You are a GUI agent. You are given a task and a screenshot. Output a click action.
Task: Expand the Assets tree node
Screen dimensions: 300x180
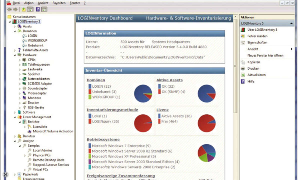(x=15, y=26)
